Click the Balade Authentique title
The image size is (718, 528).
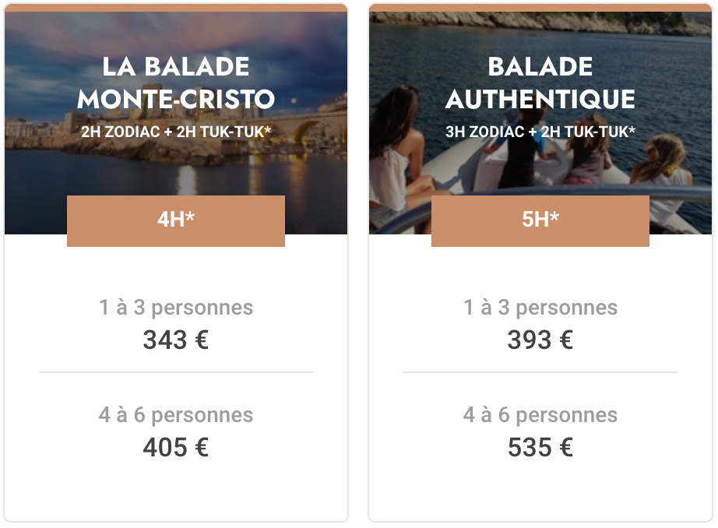[540, 83]
